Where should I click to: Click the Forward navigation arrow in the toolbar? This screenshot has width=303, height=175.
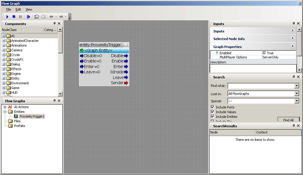(61, 17)
